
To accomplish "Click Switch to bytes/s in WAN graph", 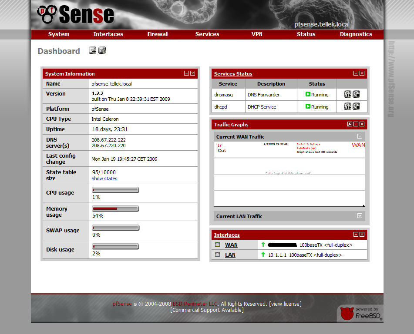I will pyautogui.click(x=308, y=144).
